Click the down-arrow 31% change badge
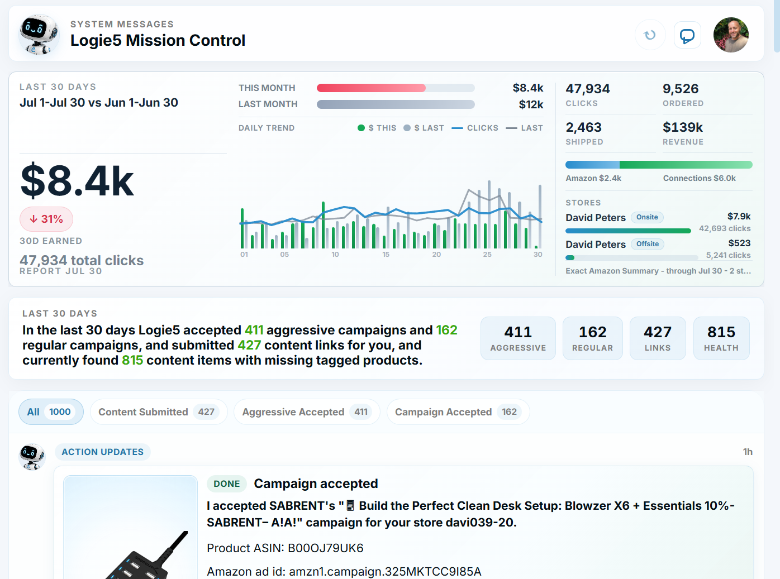The height and width of the screenshot is (579, 780). click(x=46, y=219)
